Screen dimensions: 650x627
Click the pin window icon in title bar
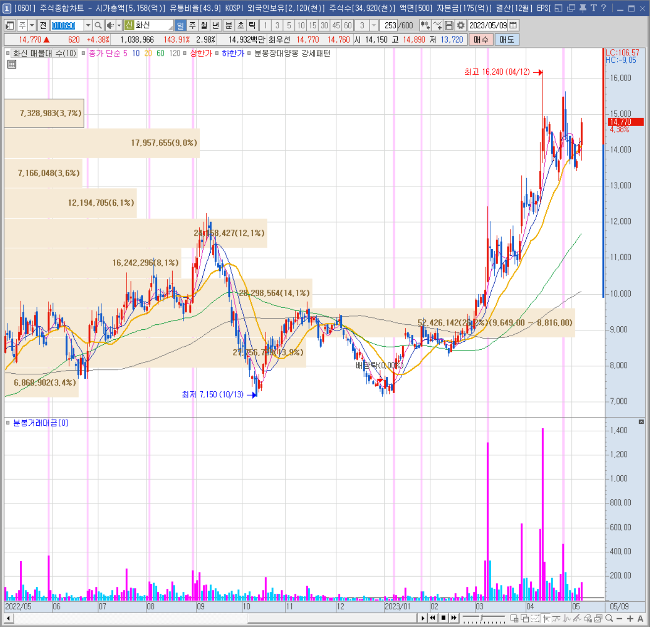tap(583, 8)
